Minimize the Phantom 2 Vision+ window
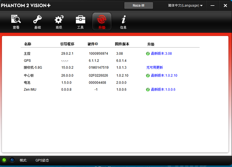The height and width of the screenshot is (167, 232). [x=213, y=6]
